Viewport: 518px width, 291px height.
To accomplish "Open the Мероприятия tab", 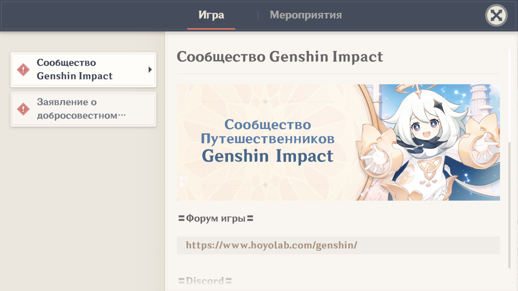I will coord(306,15).
